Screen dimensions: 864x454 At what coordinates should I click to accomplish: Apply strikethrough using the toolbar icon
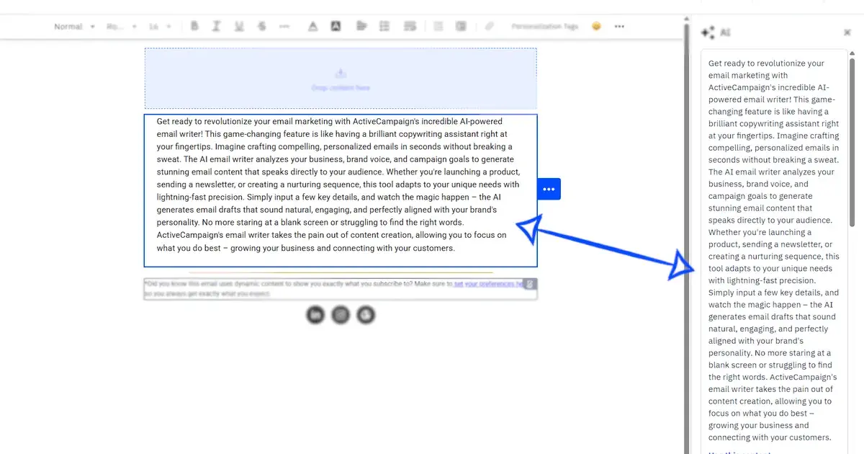click(x=262, y=26)
